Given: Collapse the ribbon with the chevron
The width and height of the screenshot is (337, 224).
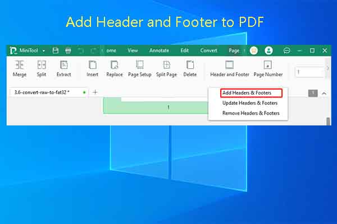Looking at the screenshot, I should click(x=324, y=94).
